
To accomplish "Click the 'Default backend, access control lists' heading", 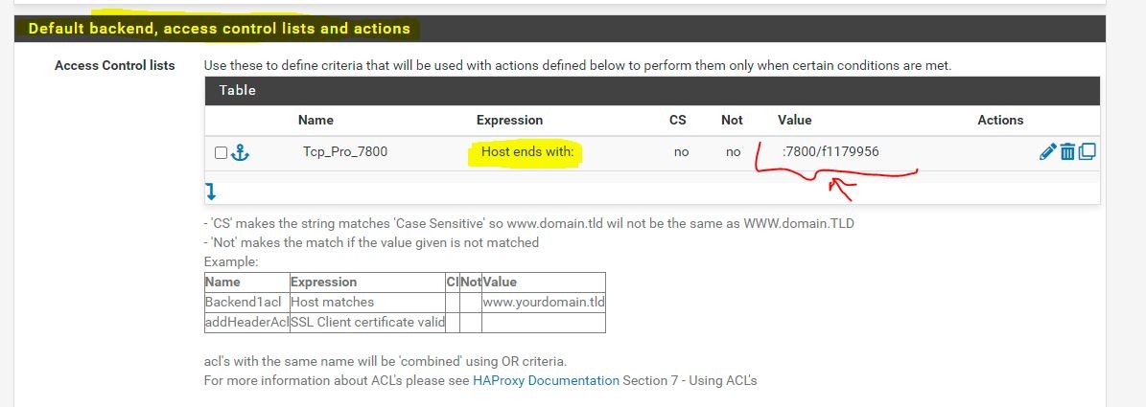I will coord(219,29).
